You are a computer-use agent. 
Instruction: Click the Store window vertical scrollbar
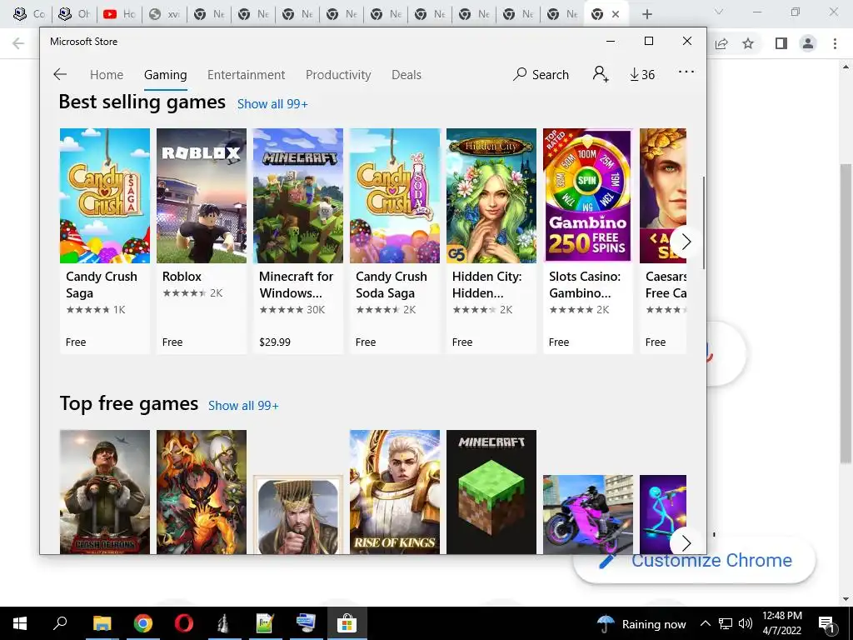(x=703, y=222)
